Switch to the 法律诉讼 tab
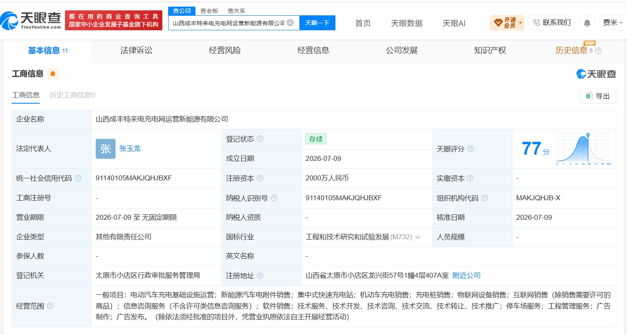The width and height of the screenshot is (627, 335). click(x=136, y=51)
